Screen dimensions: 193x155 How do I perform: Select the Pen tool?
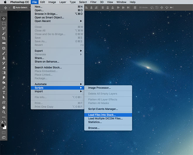coord(4,88)
